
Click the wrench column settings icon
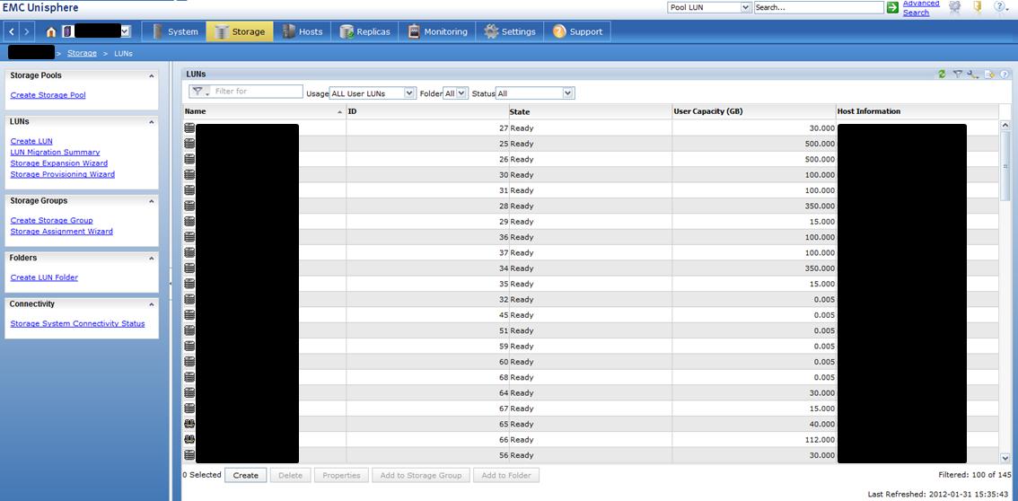[x=972, y=75]
